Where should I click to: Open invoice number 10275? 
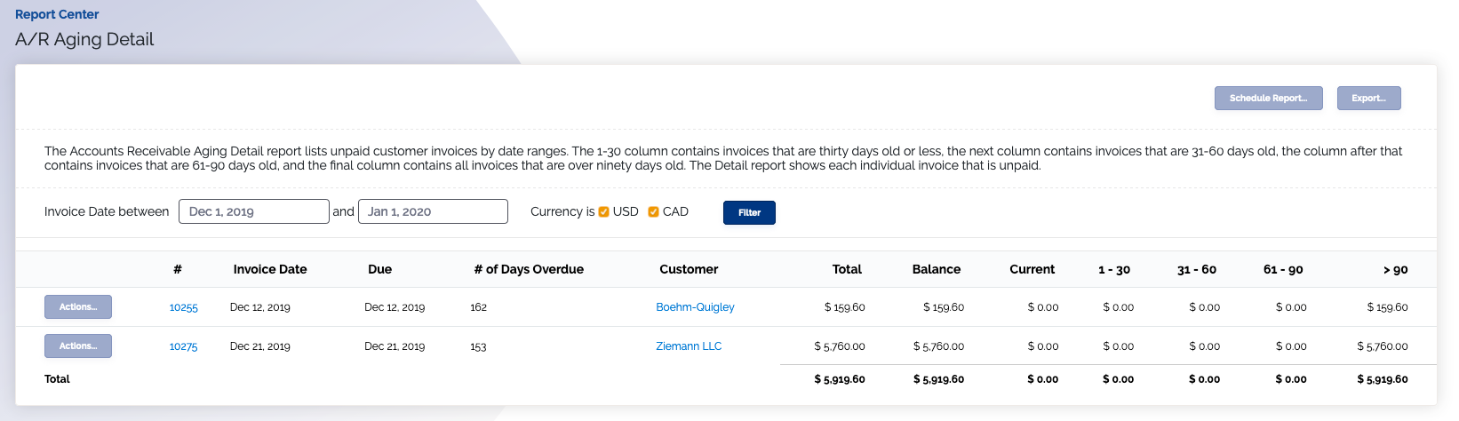(x=184, y=346)
